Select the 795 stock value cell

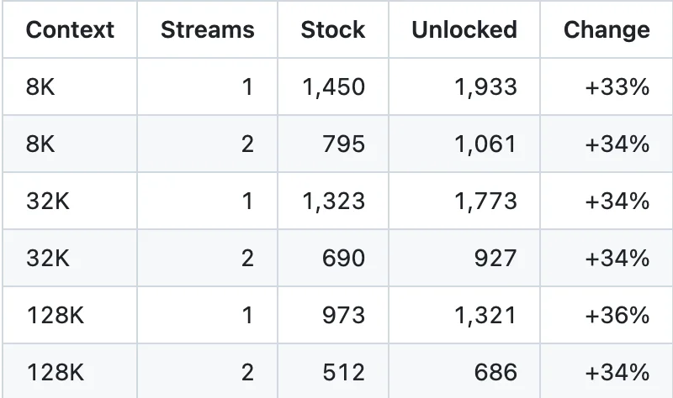pyautogui.click(x=333, y=144)
